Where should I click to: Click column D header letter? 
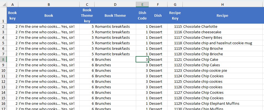click(x=115, y=4)
